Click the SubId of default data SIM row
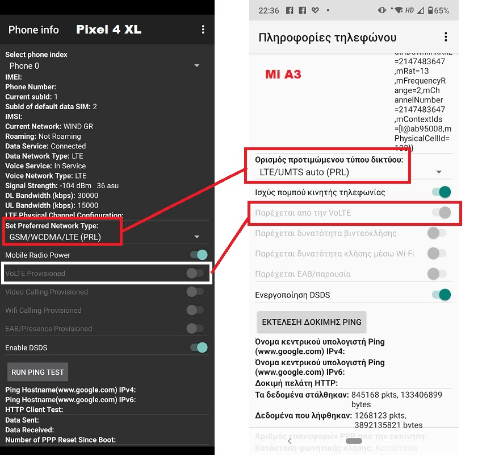Image resolution: width=478 pixels, height=455 pixels. (51, 106)
